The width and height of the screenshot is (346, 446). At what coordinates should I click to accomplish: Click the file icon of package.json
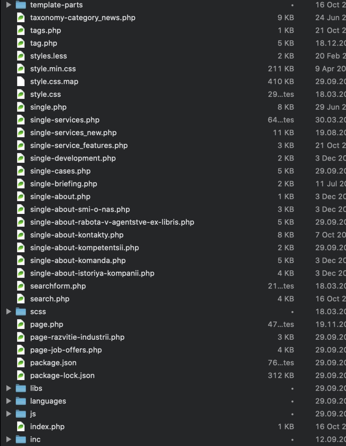click(21, 363)
